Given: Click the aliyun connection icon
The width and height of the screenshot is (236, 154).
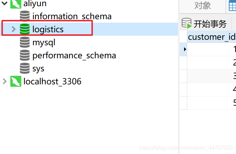Looking at the screenshot, I should 16,4.
